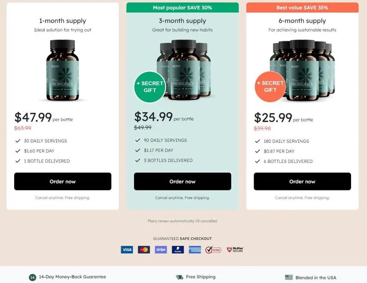Select the single probiotics bottle image

point(63,70)
